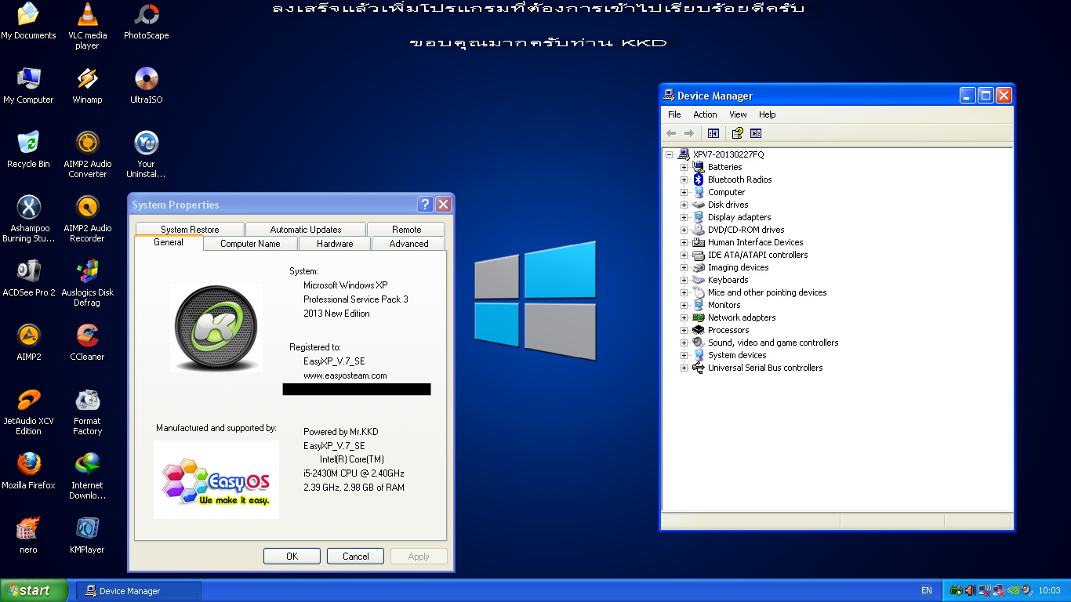Select Auslogics Disk Defrag icon
The width and height of the screenshot is (1071, 602).
pos(87,283)
